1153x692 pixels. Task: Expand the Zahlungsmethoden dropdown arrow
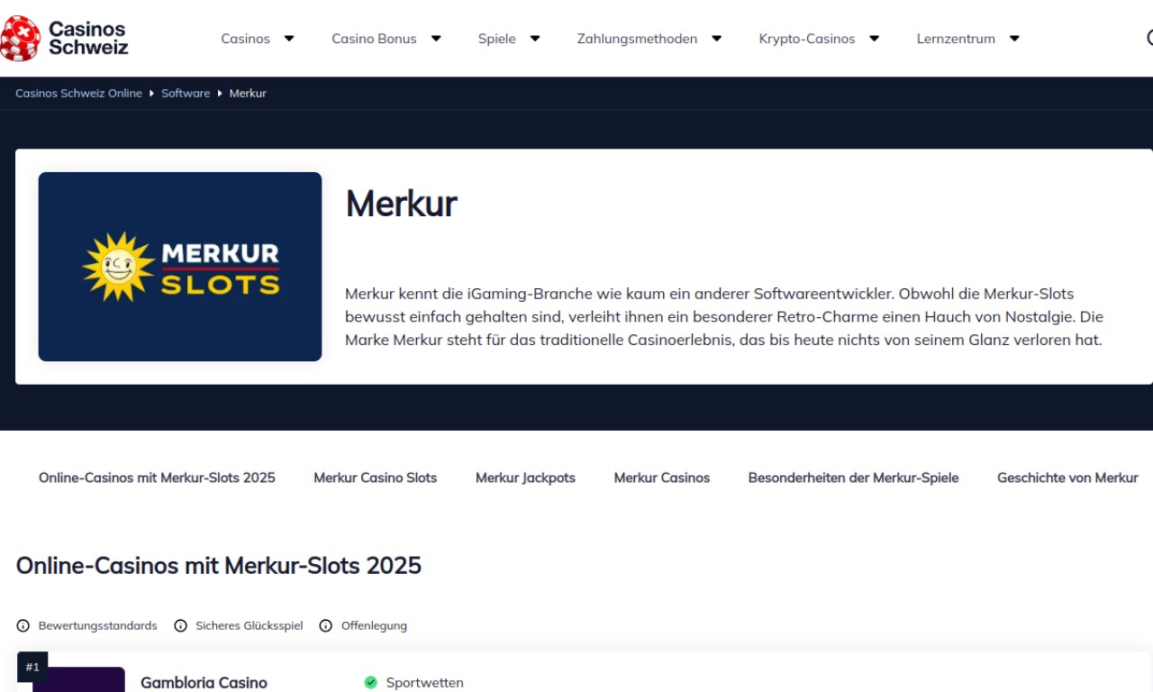(x=717, y=39)
